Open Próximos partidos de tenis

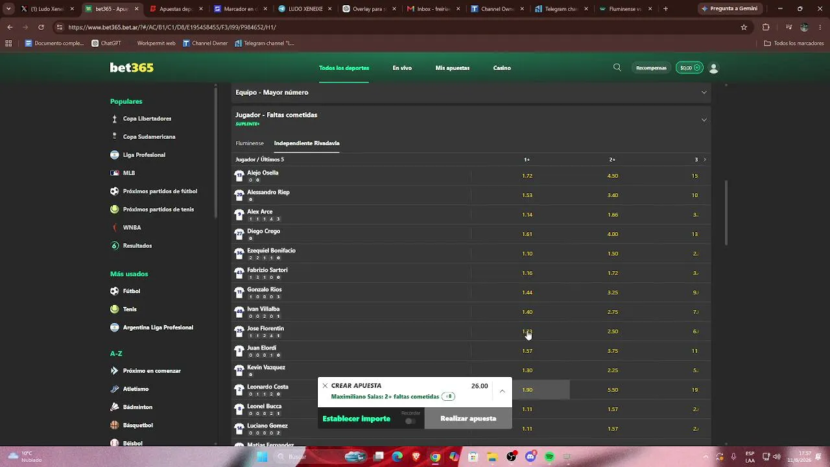(158, 210)
